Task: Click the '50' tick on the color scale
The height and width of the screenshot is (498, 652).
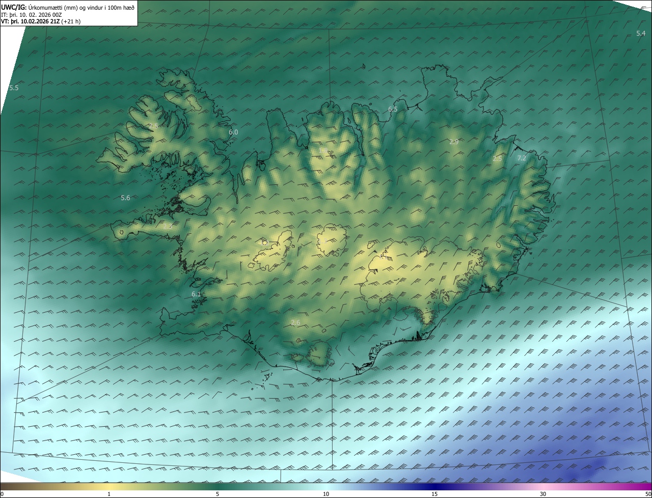Action: tap(648, 494)
